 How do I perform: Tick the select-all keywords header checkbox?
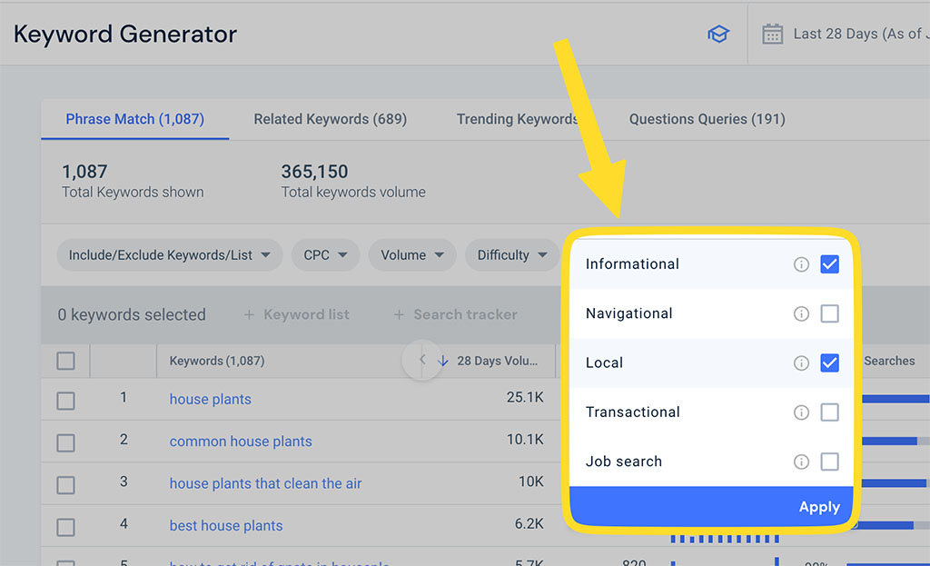pos(65,361)
